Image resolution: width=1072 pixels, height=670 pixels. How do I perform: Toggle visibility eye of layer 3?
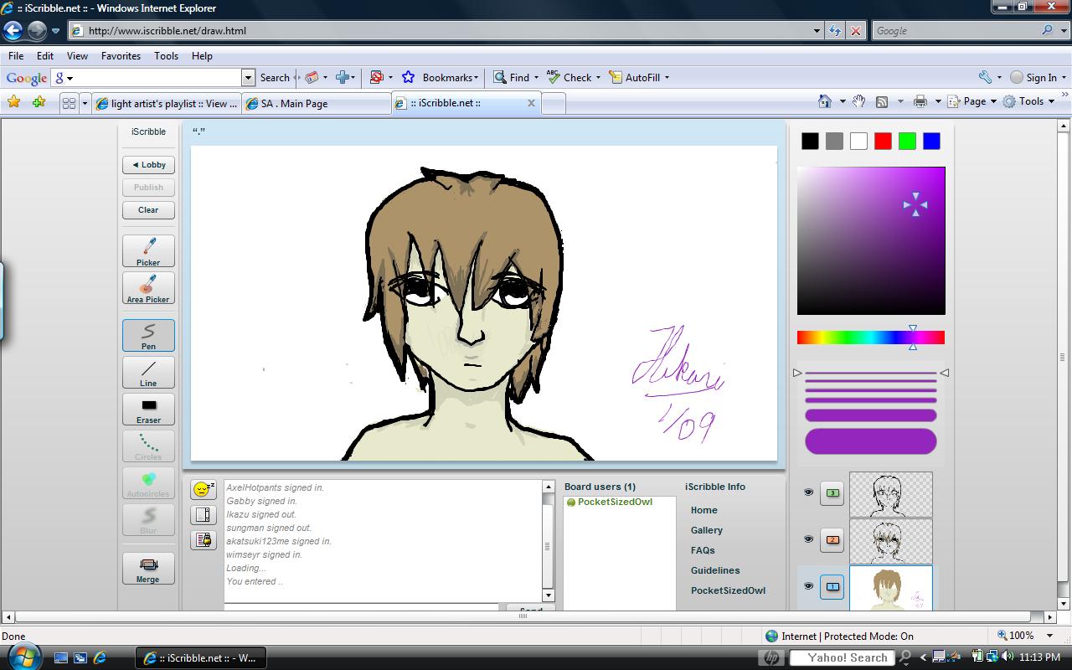click(x=808, y=492)
